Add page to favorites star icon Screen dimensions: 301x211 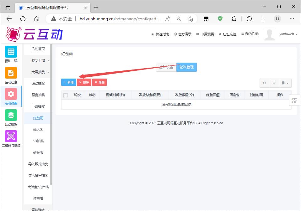tap(190, 19)
